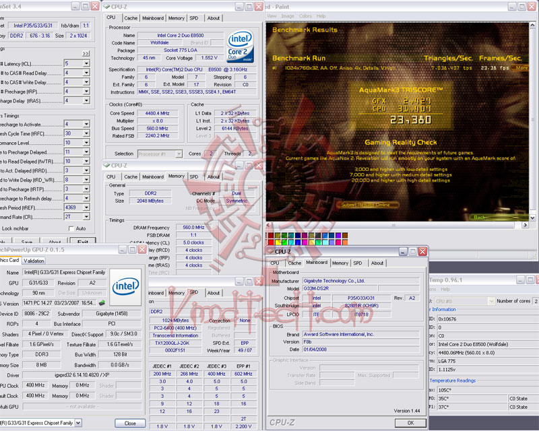Open SPD tab in Processor CPU-Z window
The width and height of the screenshot is (539, 431).
click(x=194, y=18)
